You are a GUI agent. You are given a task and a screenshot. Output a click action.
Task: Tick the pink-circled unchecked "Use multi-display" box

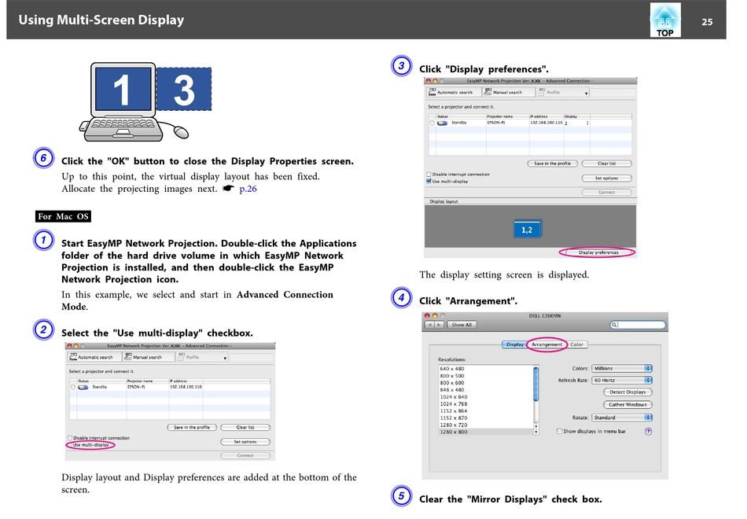click(70, 445)
